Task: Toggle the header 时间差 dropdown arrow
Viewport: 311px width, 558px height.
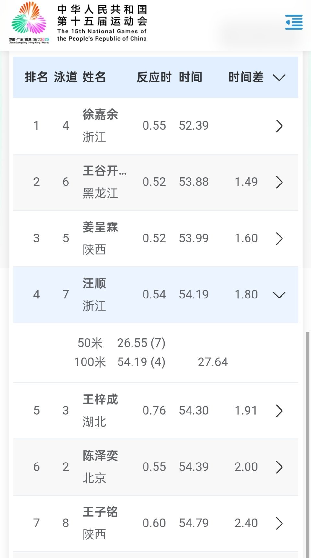Action: pos(279,78)
